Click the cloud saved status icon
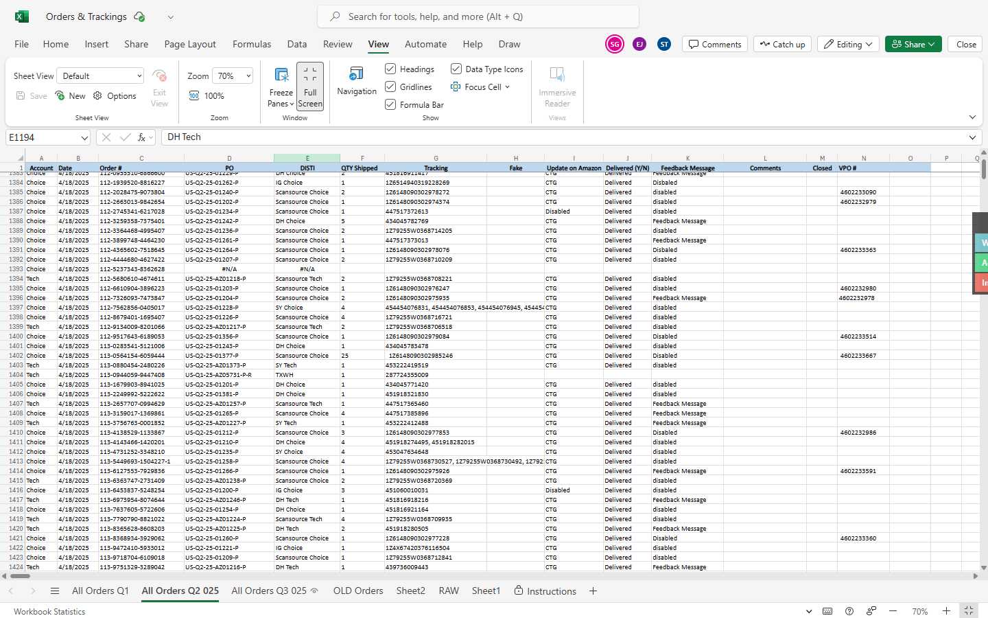This screenshot has width=988, height=618. [x=139, y=16]
